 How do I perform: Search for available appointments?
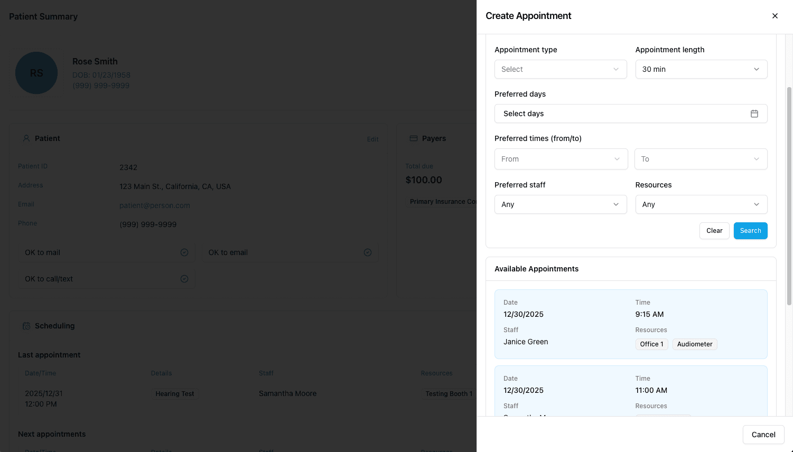point(750,231)
